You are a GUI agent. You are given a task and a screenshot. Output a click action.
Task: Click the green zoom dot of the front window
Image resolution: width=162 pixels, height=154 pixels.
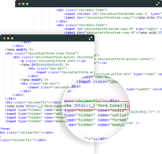(12, 38)
